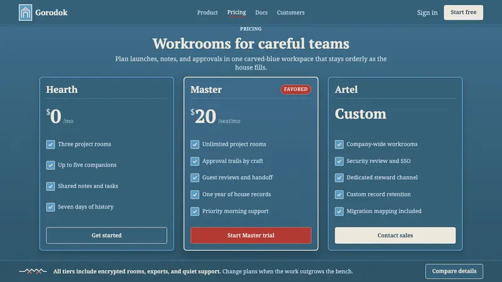Image resolution: width=502 pixels, height=282 pixels.
Task: Toggle the Company-wide workrooms checkbox
Action: tap(339, 144)
